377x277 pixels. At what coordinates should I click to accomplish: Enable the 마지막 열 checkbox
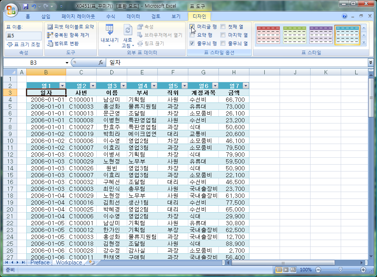tap(223, 35)
